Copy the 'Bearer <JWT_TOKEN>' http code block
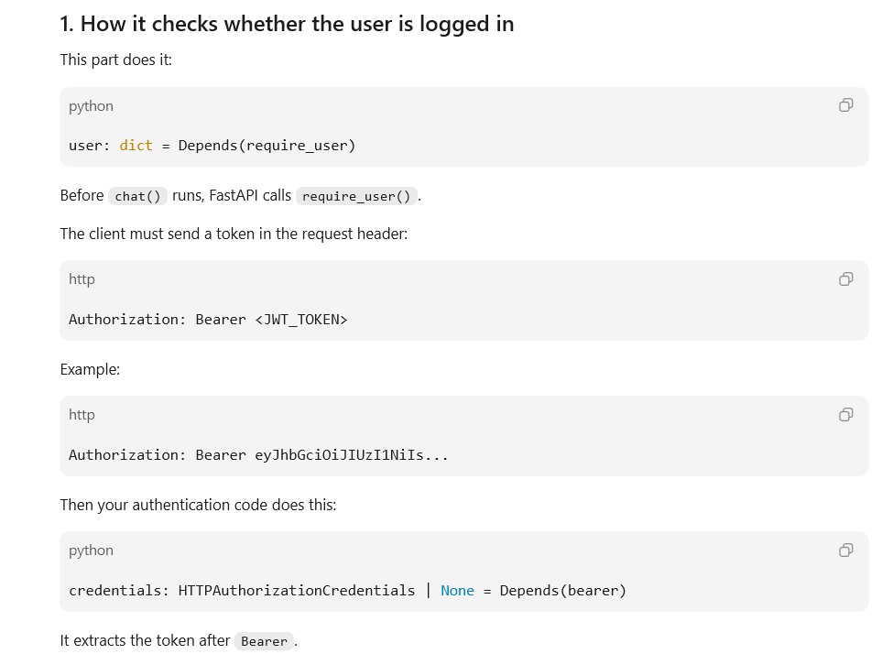The width and height of the screenshot is (893, 654). click(845, 278)
